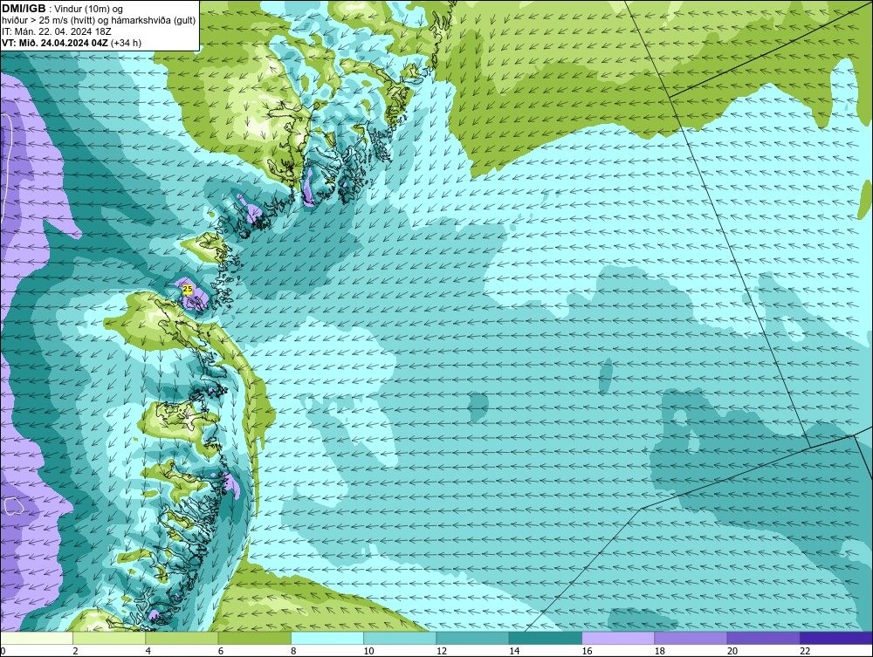
Task: Click the legend scale value 12
Action: pos(441,652)
